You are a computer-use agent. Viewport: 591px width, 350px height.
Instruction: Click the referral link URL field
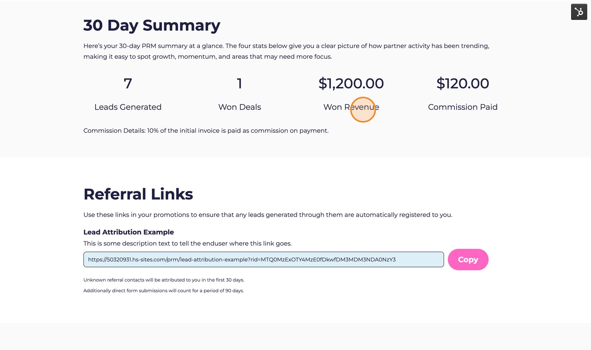(x=263, y=259)
